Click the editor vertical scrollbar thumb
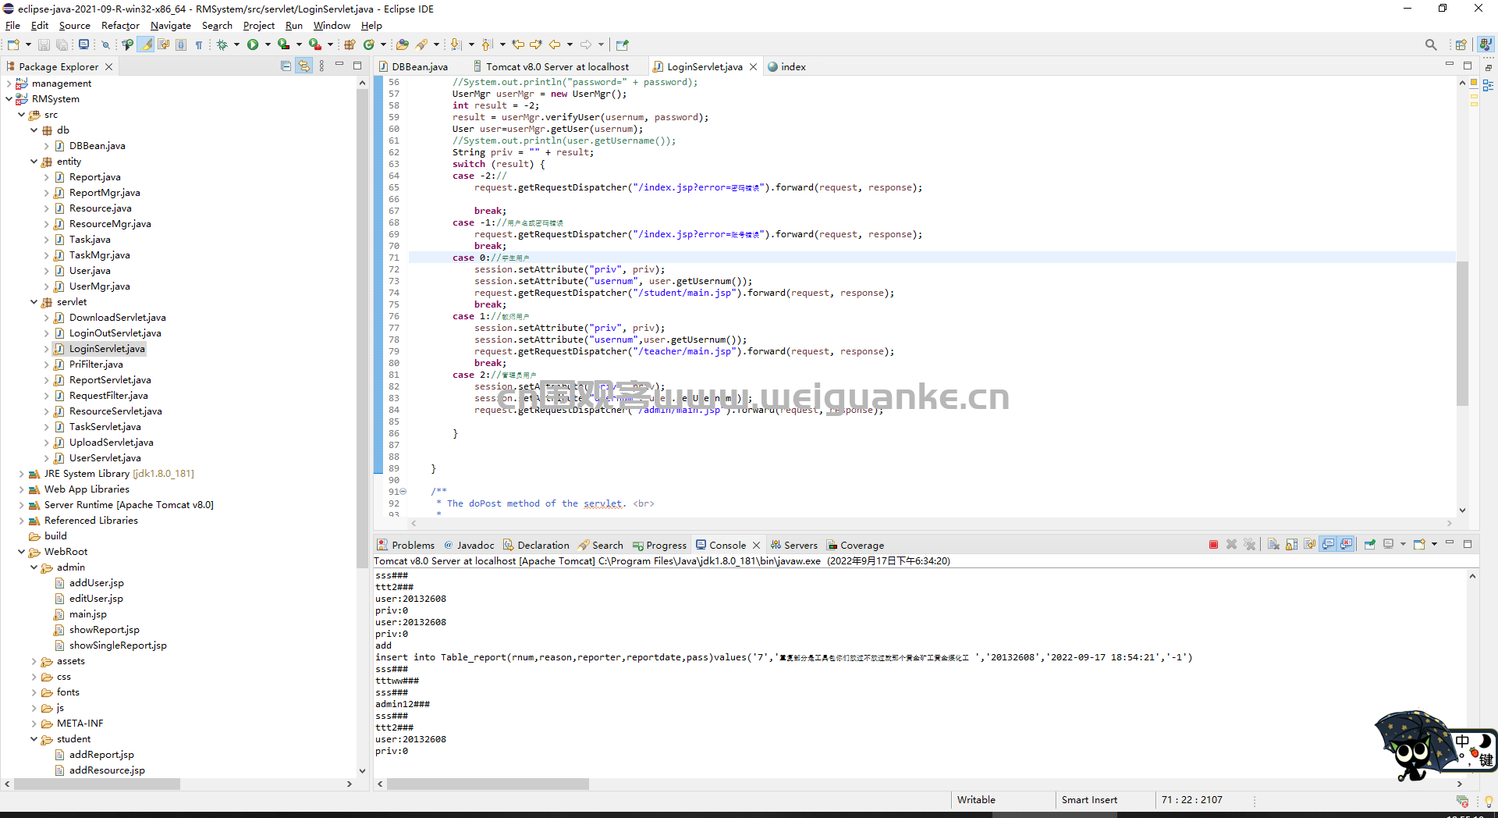 click(x=1462, y=333)
